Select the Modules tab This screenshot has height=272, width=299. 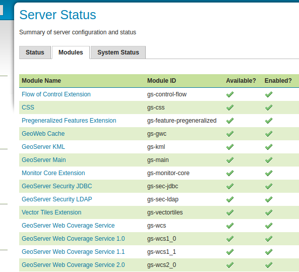pos(71,52)
